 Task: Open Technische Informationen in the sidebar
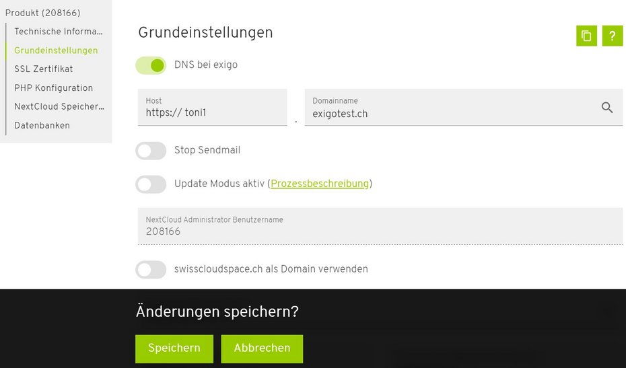pyautogui.click(x=59, y=32)
